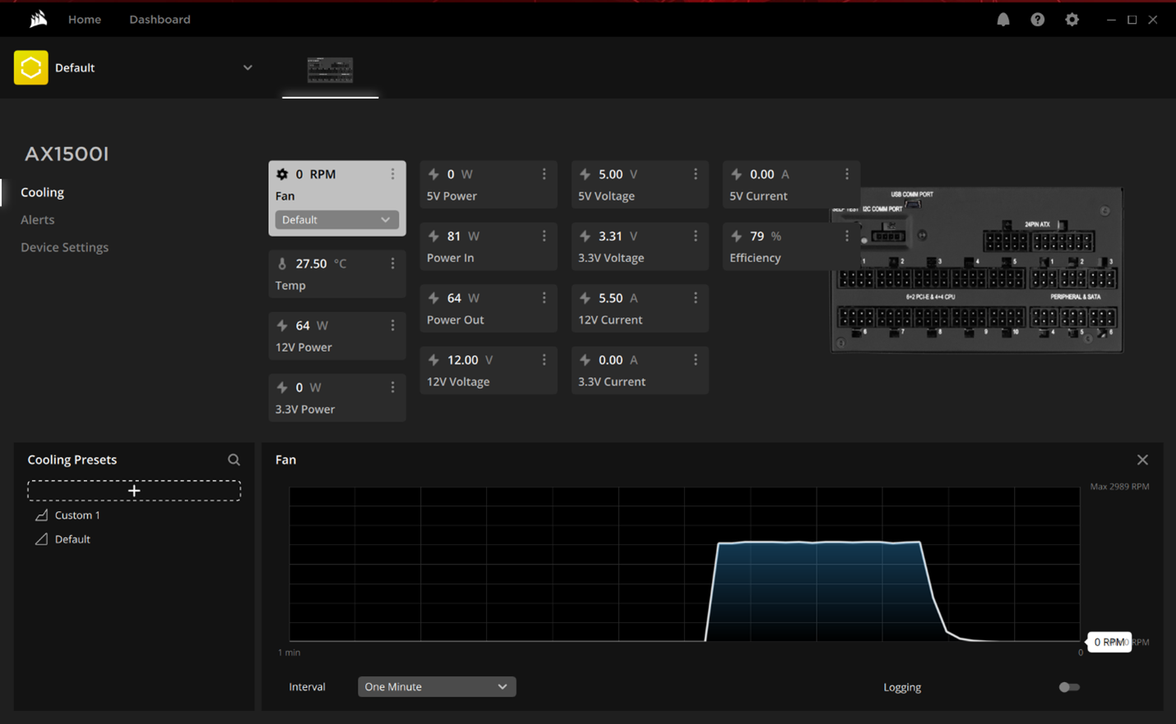The width and height of the screenshot is (1176, 724).
Task: Open the Interval One Minute dropdown
Action: tap(437, 686)
